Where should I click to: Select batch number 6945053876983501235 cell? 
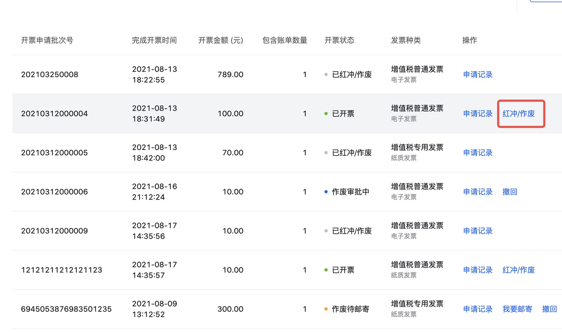coord(66,309)
